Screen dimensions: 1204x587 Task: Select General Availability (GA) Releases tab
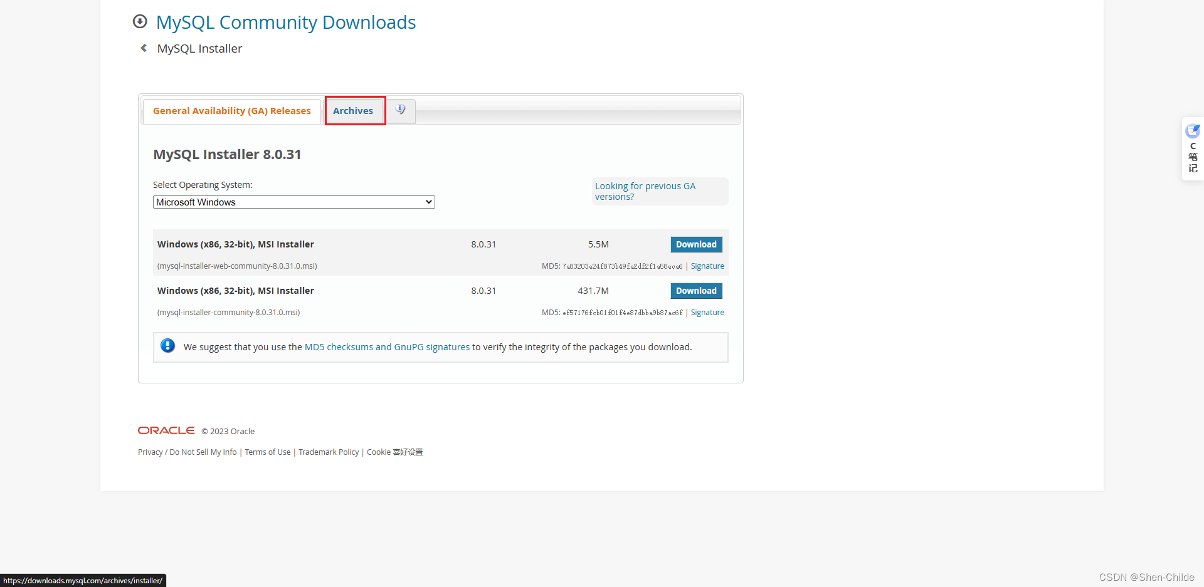(232, 111)
